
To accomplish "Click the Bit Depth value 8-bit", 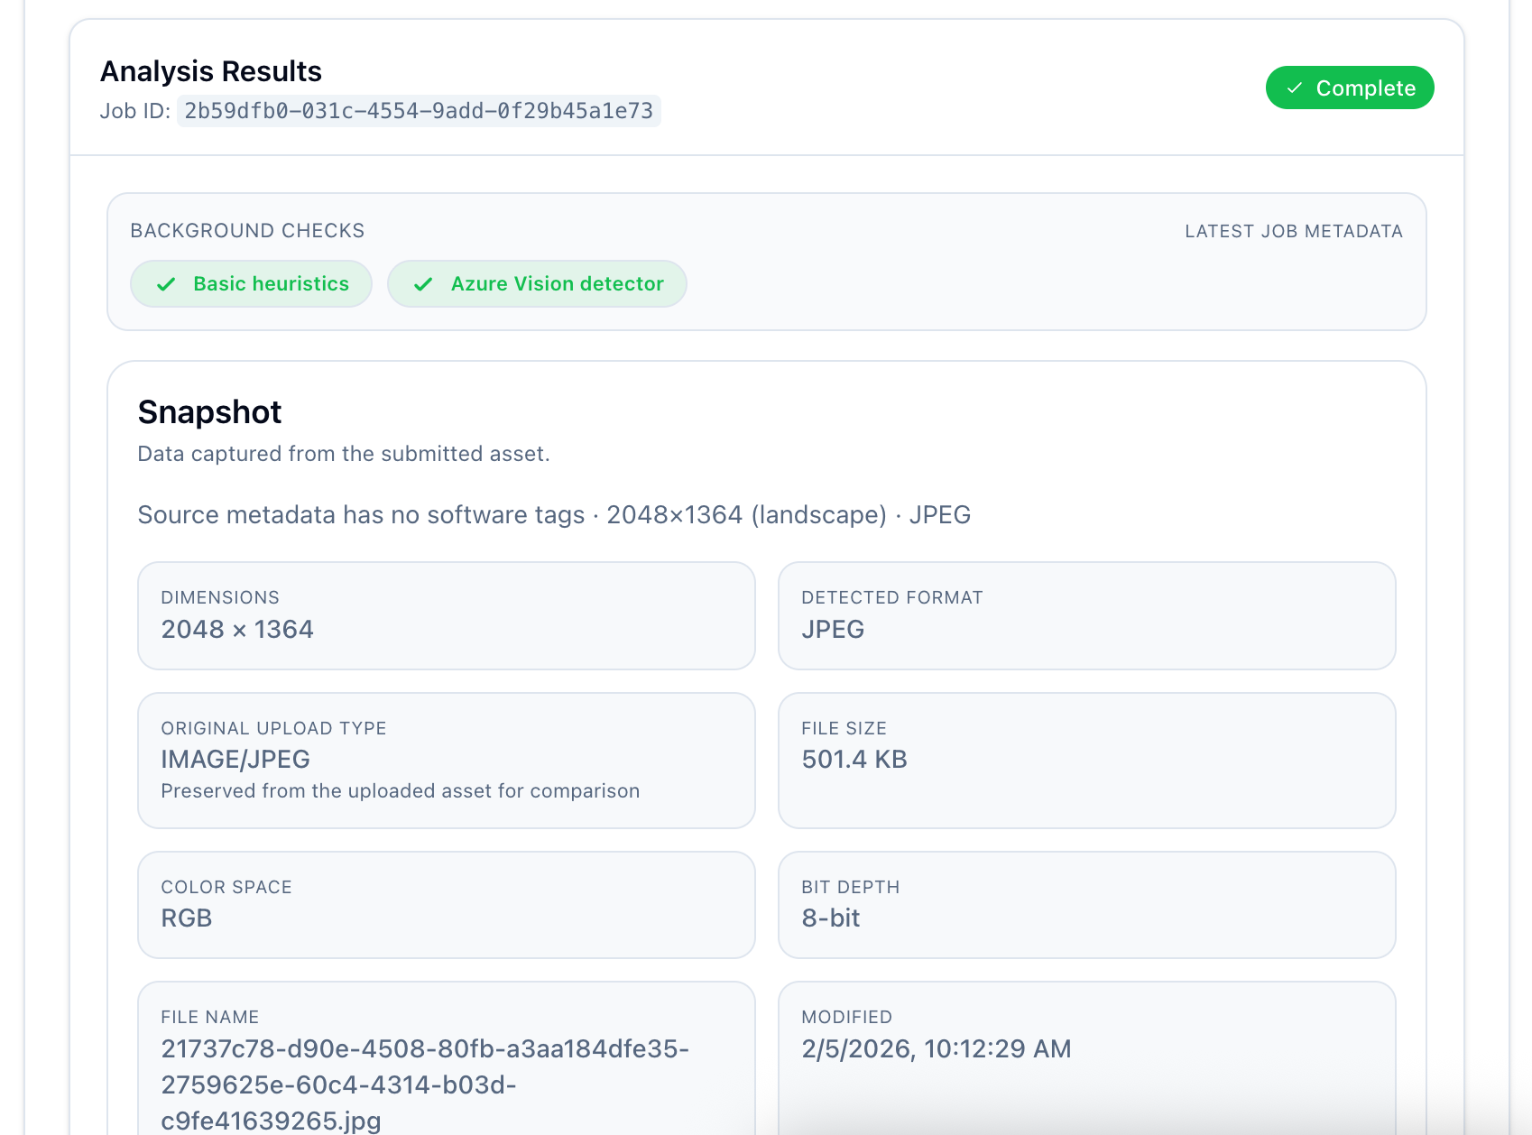I will point(831,918).
